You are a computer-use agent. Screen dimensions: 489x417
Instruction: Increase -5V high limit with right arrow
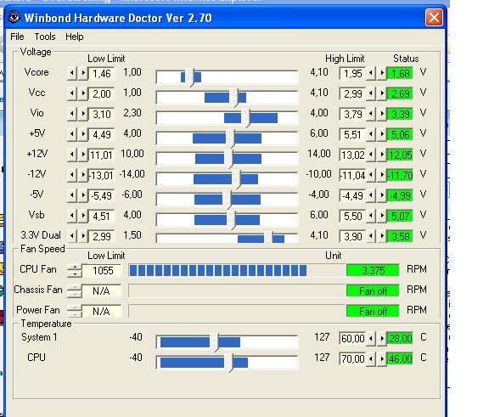coord(382,195)
